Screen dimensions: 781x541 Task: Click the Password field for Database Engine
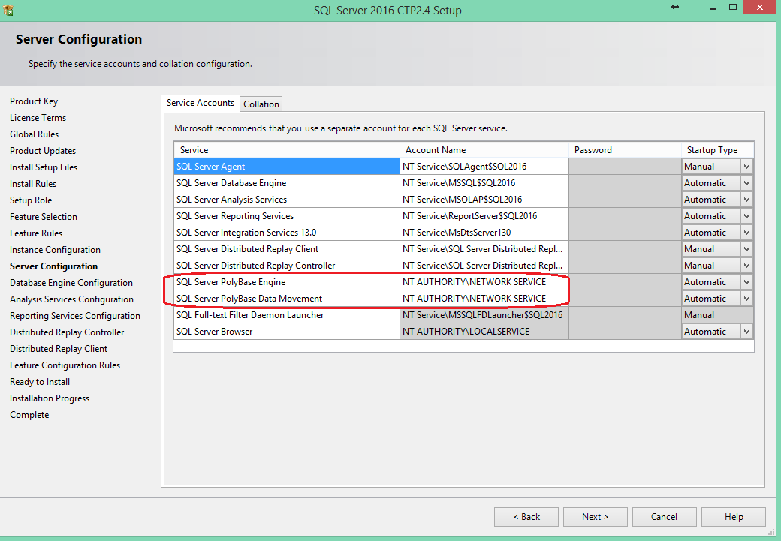[x=625, y=183]
